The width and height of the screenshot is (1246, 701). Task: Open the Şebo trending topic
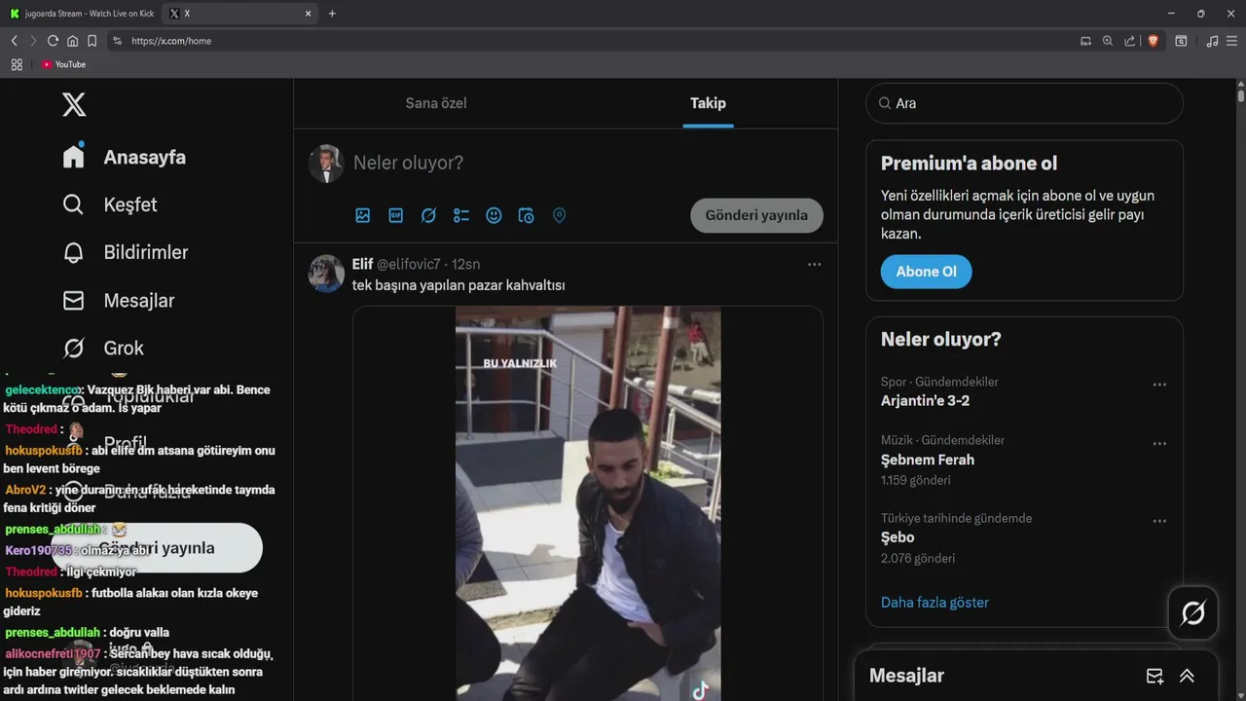click(x=898, y=537)
